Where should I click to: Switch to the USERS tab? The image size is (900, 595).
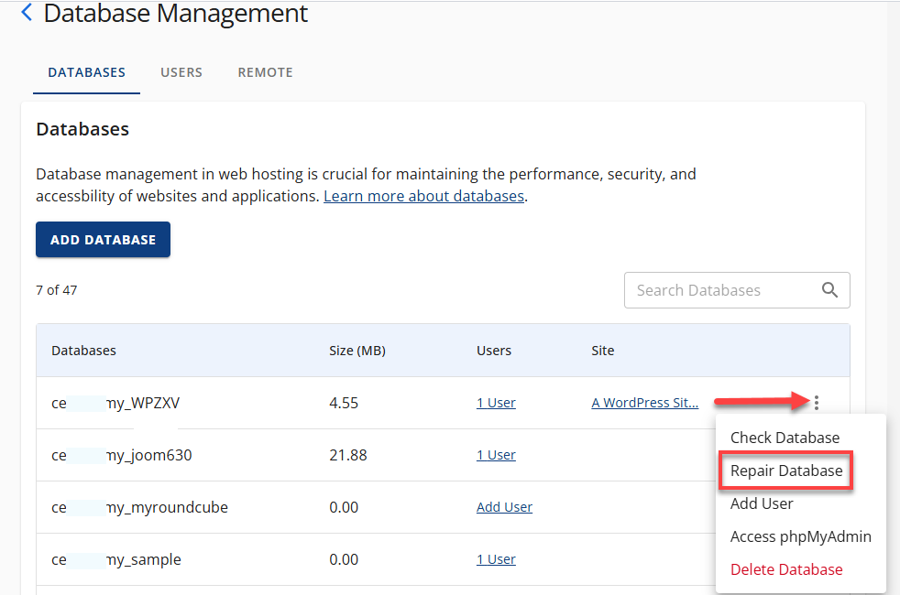(x=181, y=71)
